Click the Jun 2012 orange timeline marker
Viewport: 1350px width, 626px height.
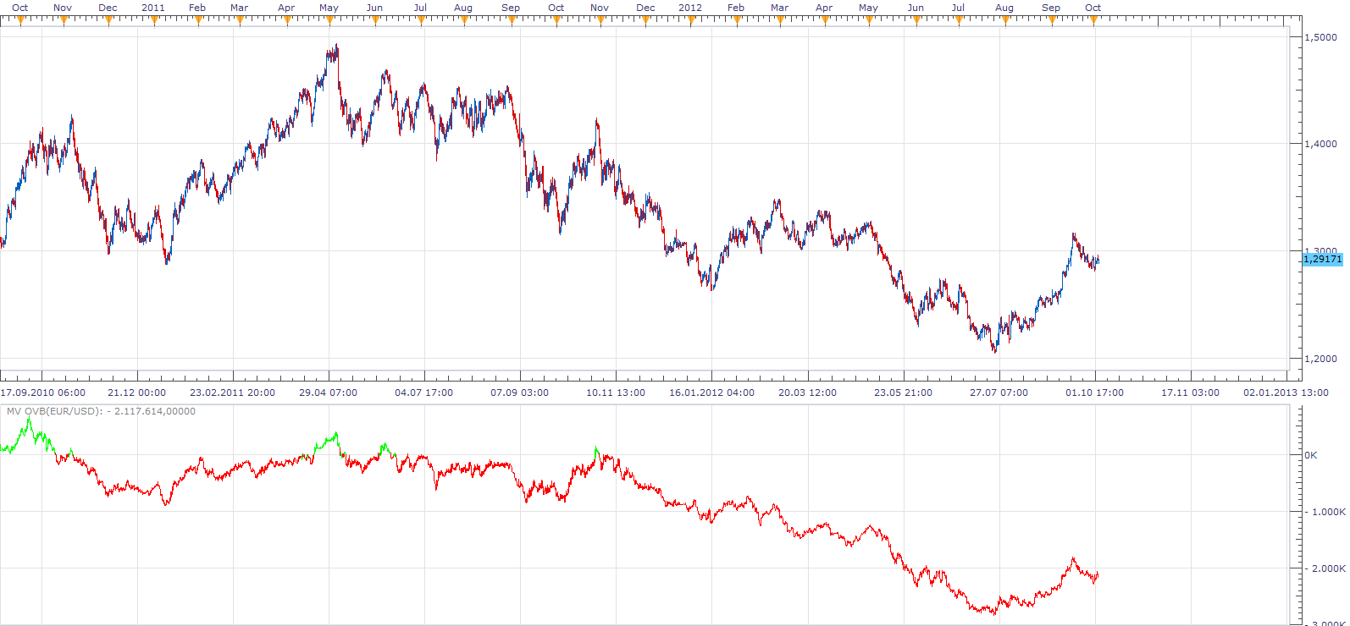(x=916, y=21)
